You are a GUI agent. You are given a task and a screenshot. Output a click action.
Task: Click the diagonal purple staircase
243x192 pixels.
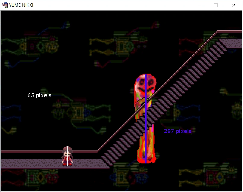click(x=164, y=103)
